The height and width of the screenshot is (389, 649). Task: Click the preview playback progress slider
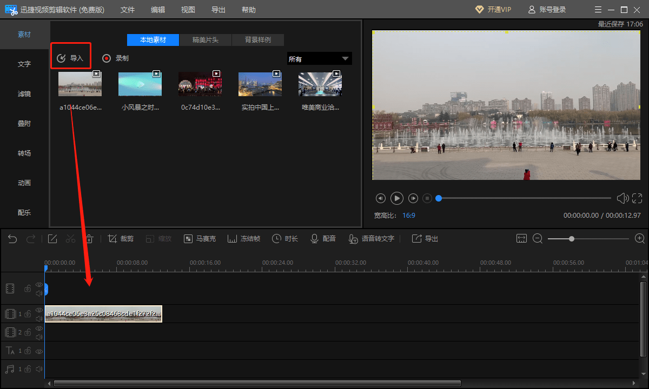pyautogui.click(x=524, y=198)
